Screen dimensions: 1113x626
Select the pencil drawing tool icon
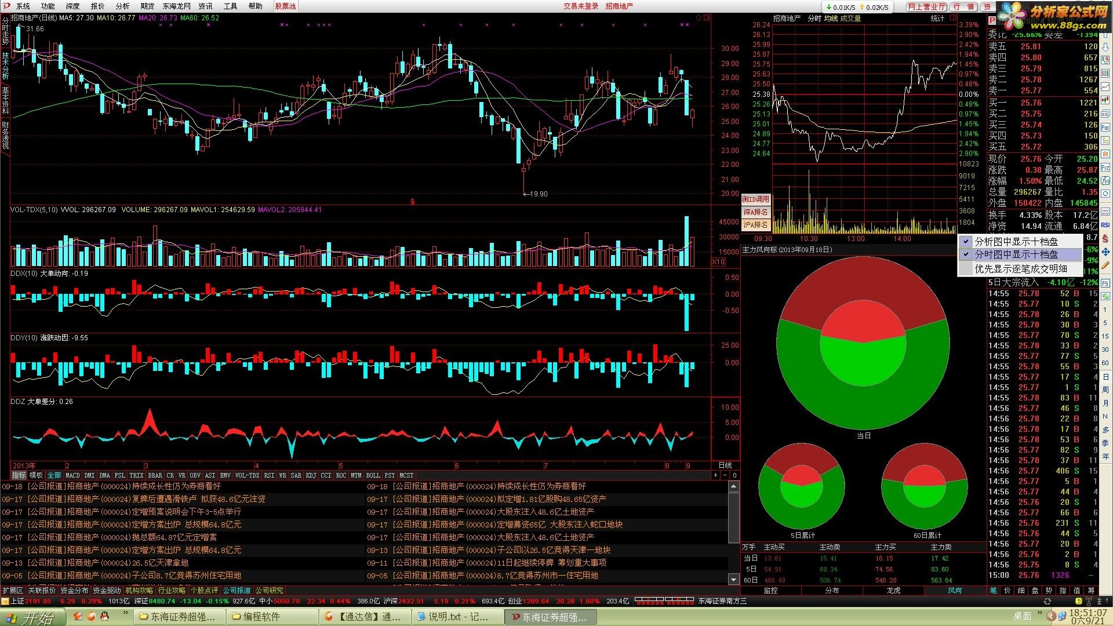pyautogui.click(x=1105, y=264)
